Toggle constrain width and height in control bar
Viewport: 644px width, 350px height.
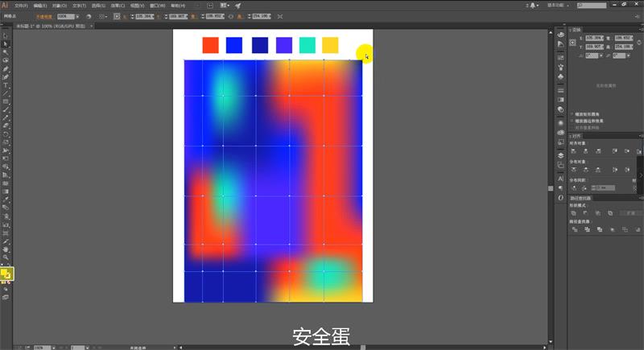click(x=231, y=16)
